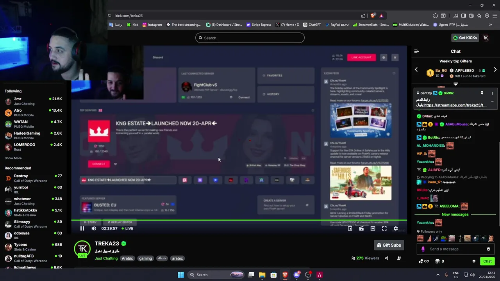Open the Kick bookmark
The width and height of the screenshot is (500, 281).
132,25
